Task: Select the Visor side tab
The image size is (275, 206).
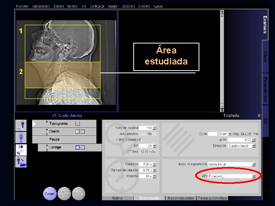Action: click(265, 57)
